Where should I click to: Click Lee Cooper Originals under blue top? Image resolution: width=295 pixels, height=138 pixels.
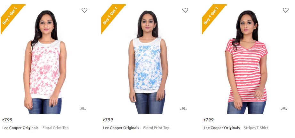pos(121,128)
